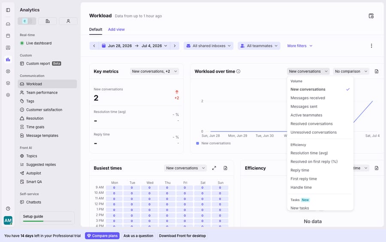Export Busiest times data
The height and width of the screenshot is (242, 386).
click(x=225, y=168)
